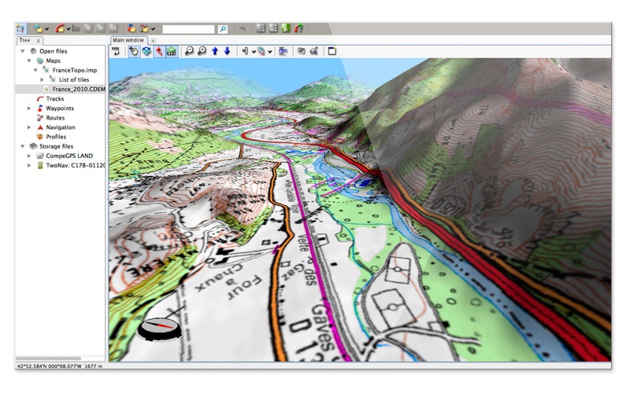Click the map layers icon in map toolbar
Screen dimensions: 630x393
click(261, 51)
